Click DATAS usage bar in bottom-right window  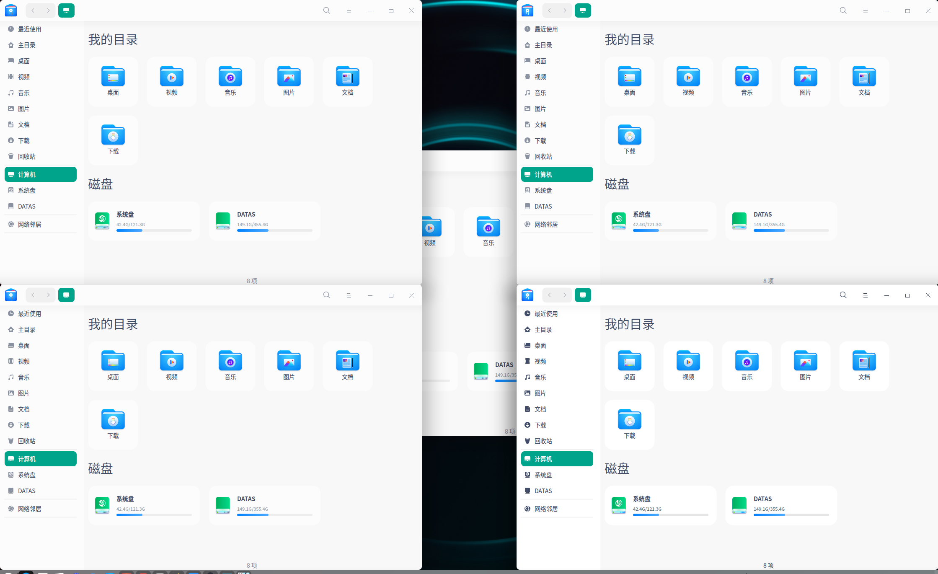[x=791, y=515]
